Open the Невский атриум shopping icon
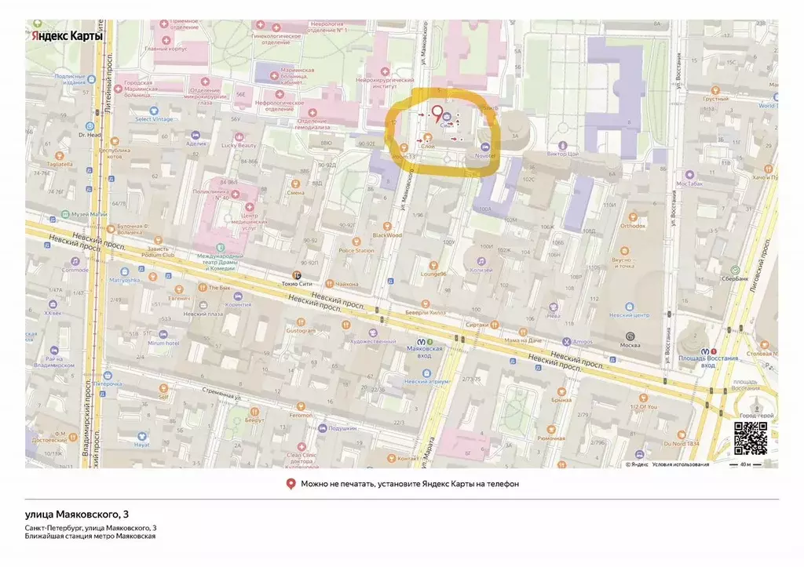The width and height of the screenshot is (804, 567). [426, 373]
